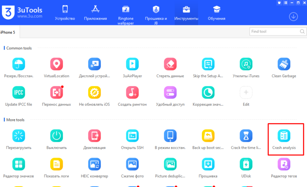Launch the HEIC конвертер tool
The image size is (307, 187).
pos(94,164)
